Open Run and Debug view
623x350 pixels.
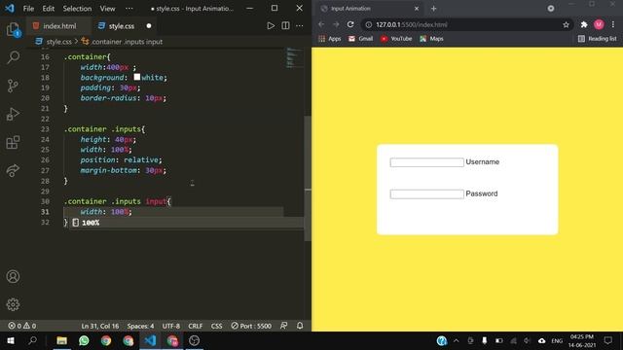pos(13,115)
